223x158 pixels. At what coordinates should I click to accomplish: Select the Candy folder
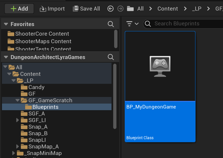click(36, 87)
